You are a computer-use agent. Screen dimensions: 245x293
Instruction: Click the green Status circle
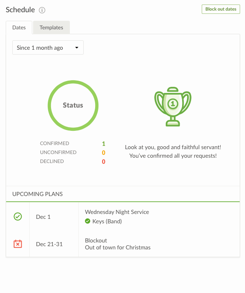pyautogui.click(x=73, y=105)
